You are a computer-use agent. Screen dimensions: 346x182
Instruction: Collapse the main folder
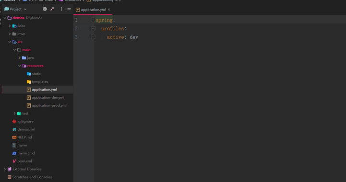pos(14,50)
